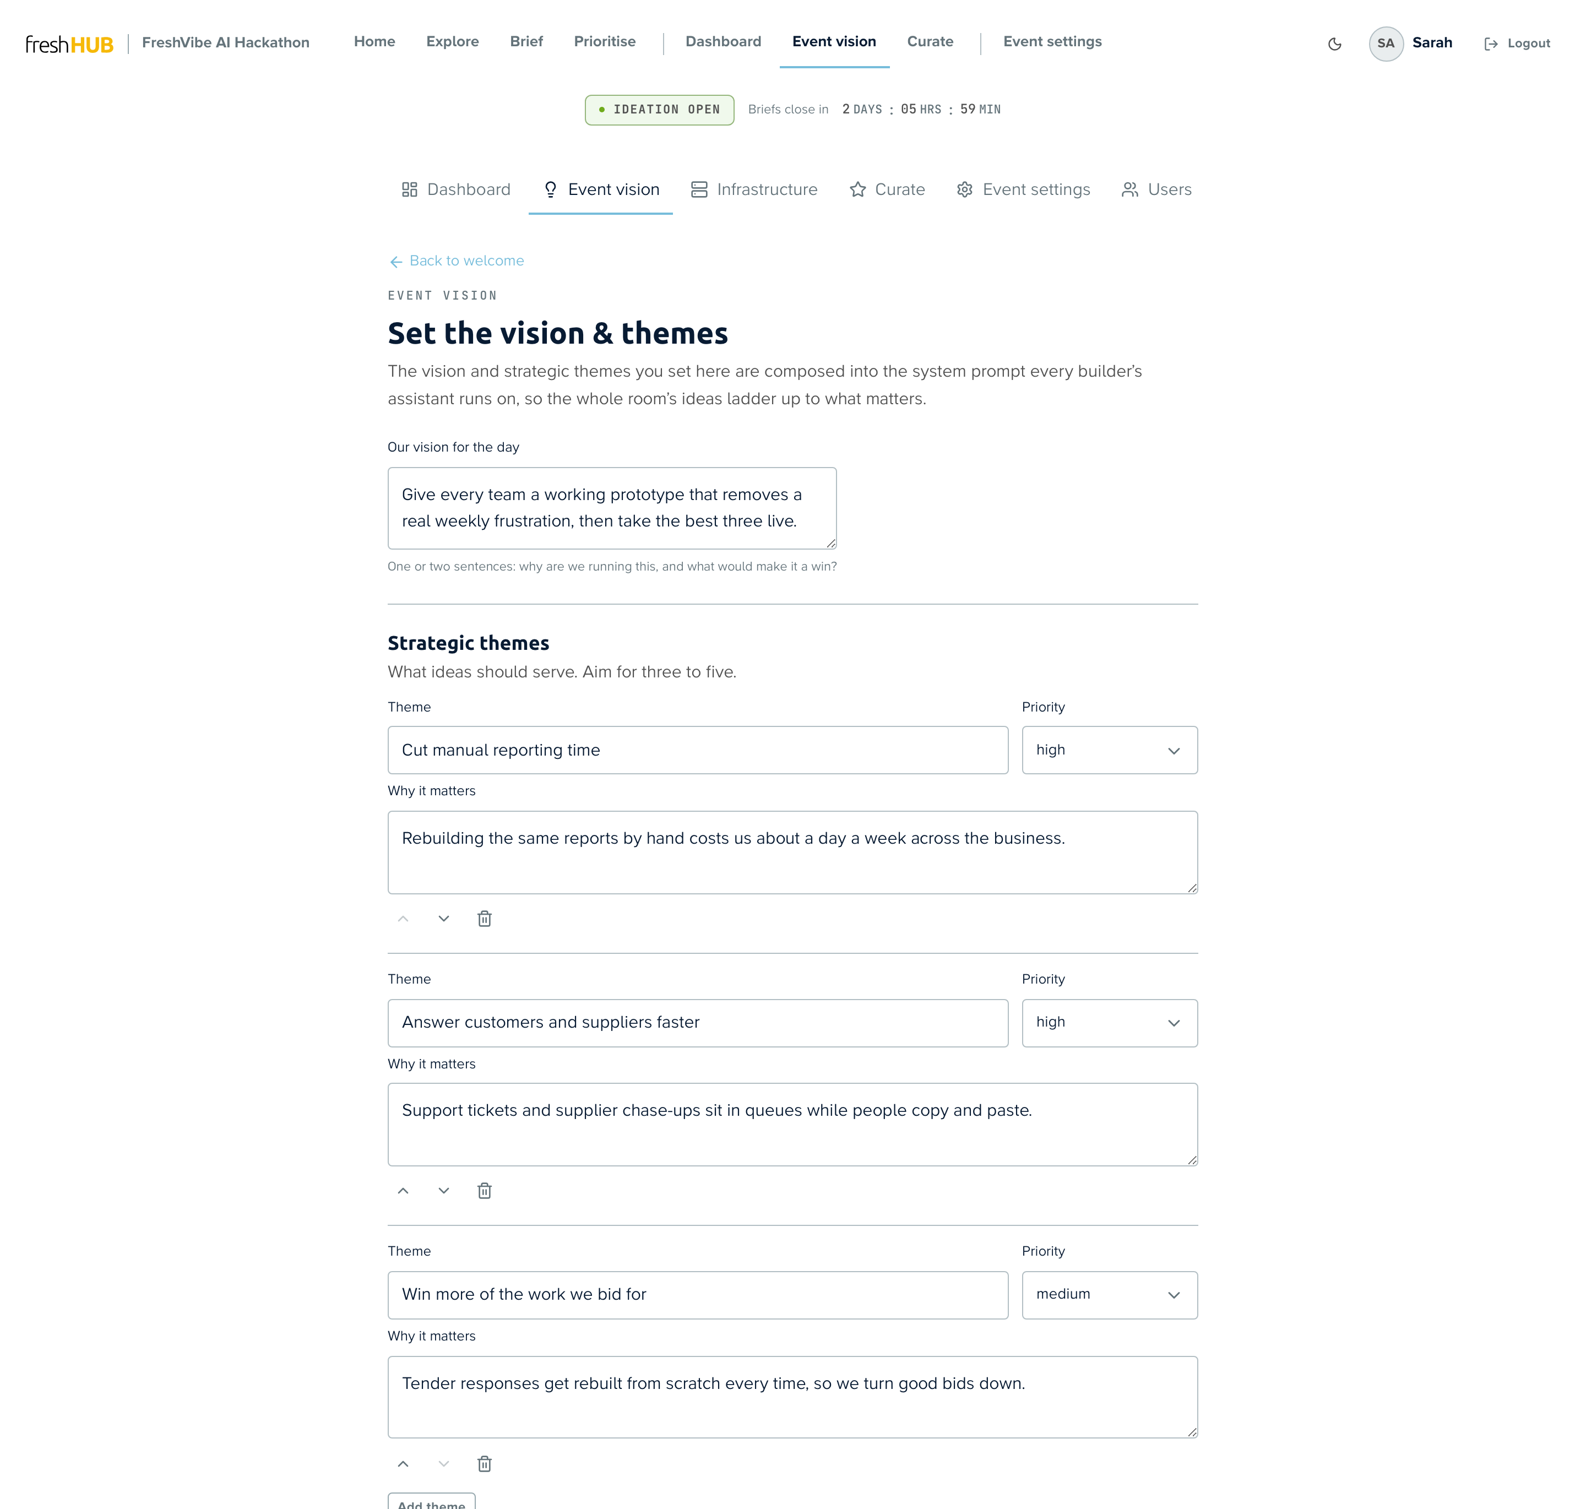Select Event vision in top navigation
Screen dimensions: 1586x1509
click(834, 42)
